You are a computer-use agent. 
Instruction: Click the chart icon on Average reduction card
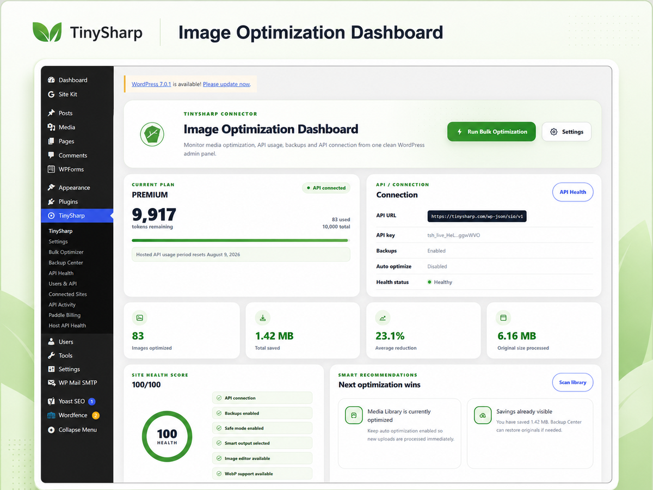tap(383, 317)
